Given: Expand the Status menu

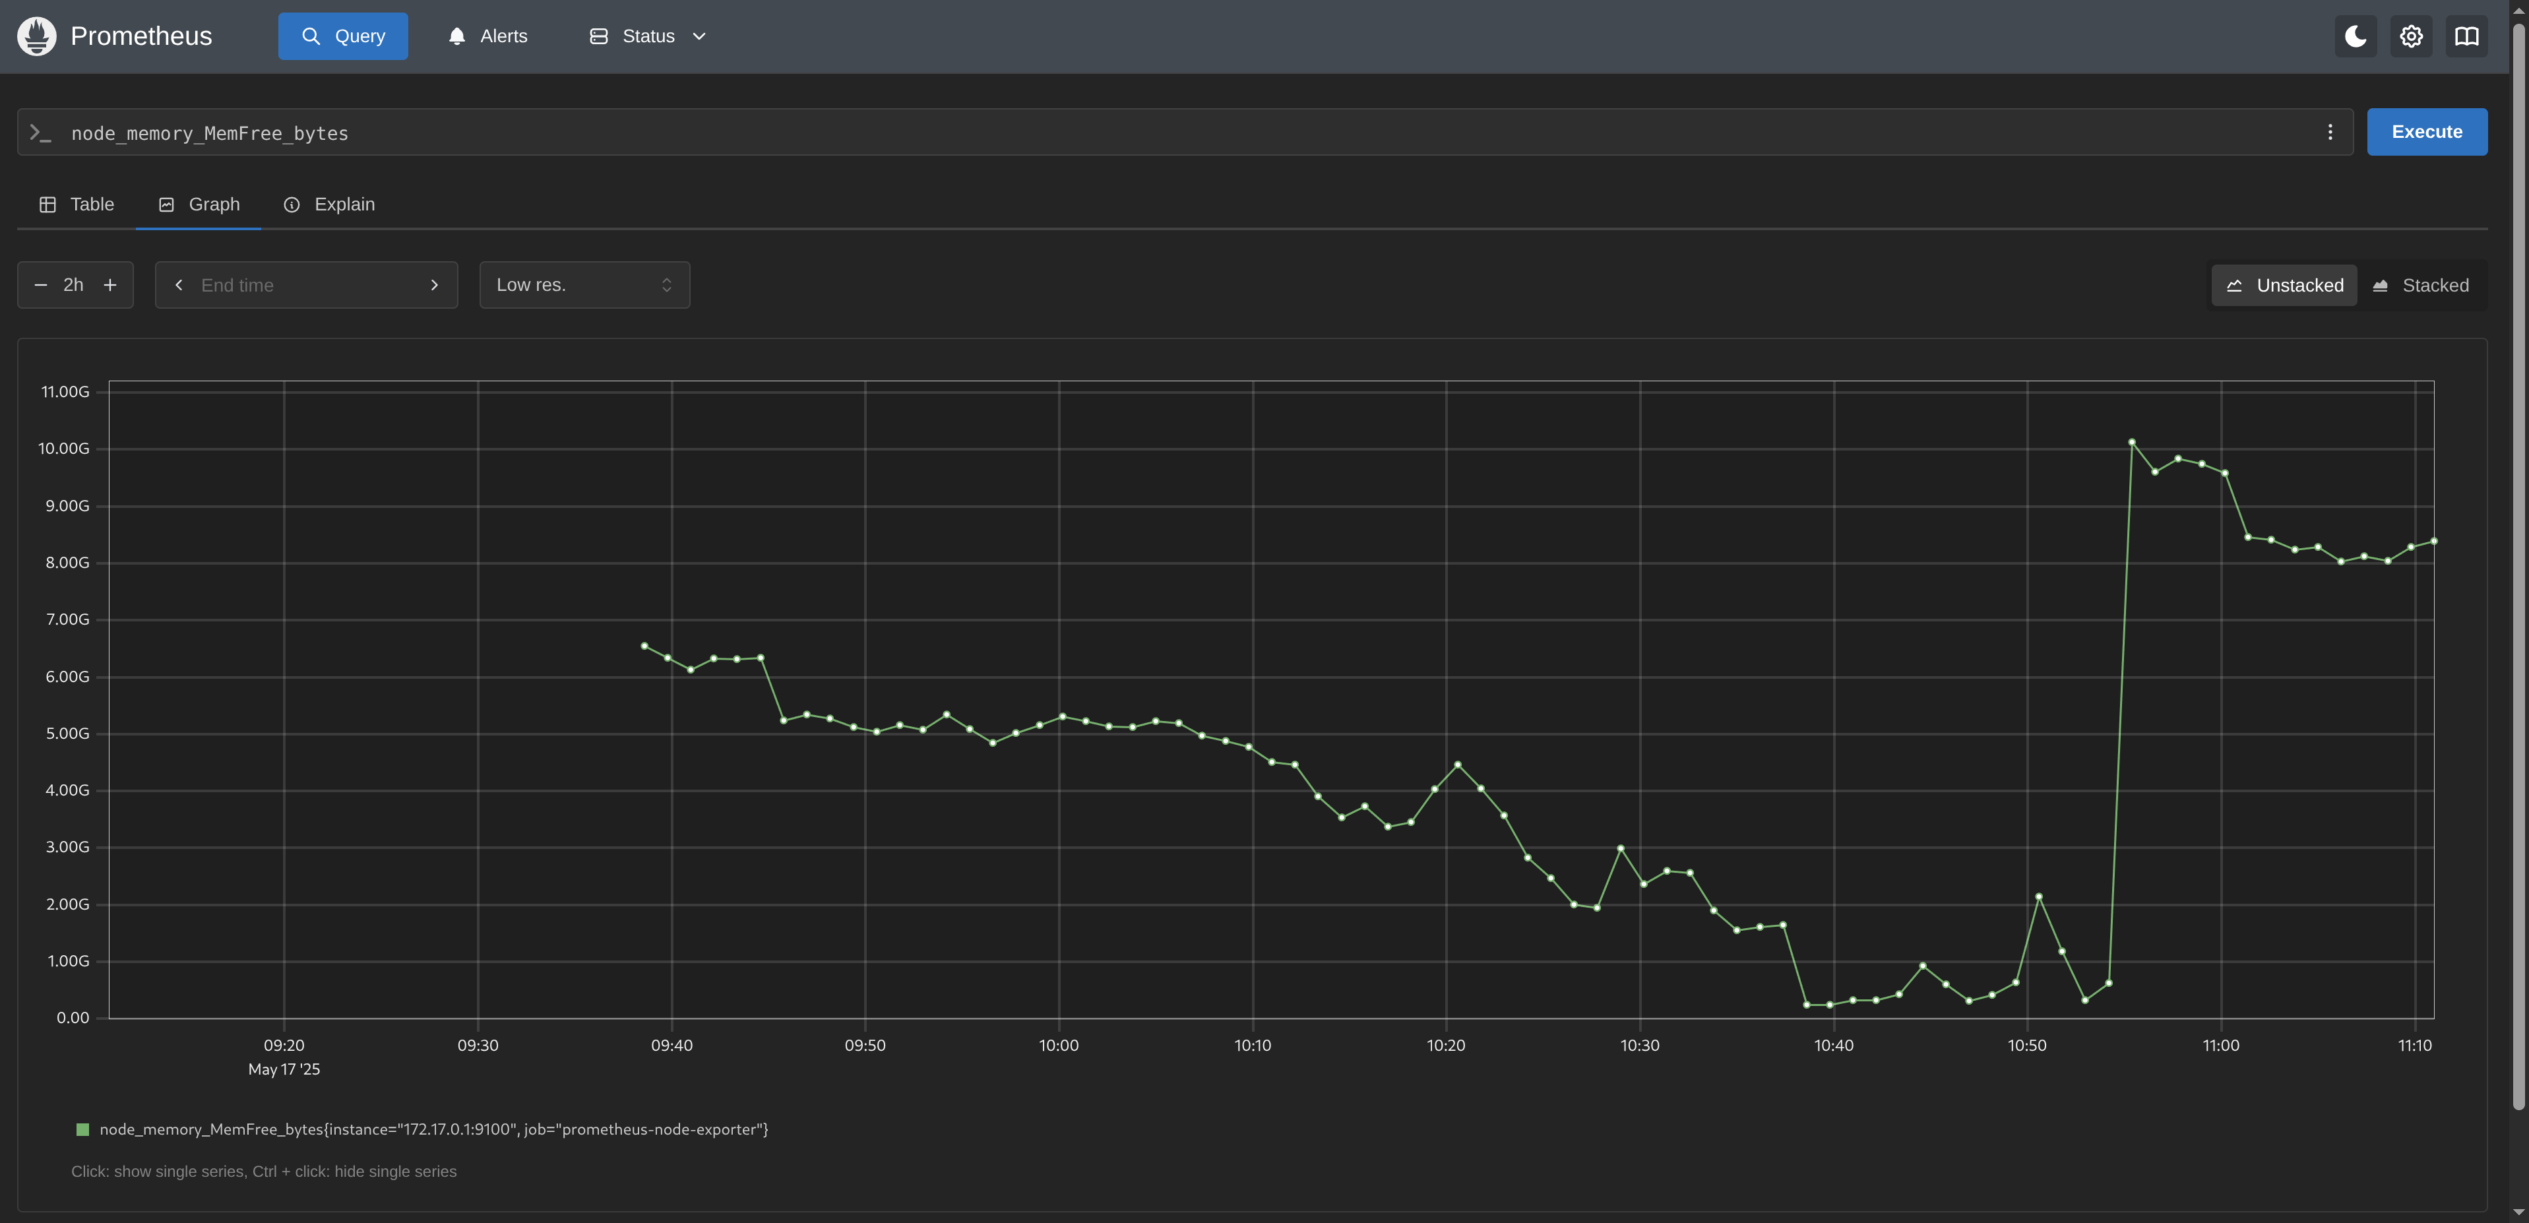Looking at the screenshot, I should [648, 36].
